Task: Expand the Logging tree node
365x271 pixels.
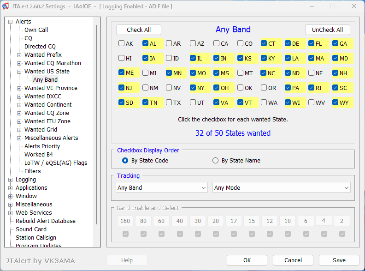Action: [x=10, y=180]
